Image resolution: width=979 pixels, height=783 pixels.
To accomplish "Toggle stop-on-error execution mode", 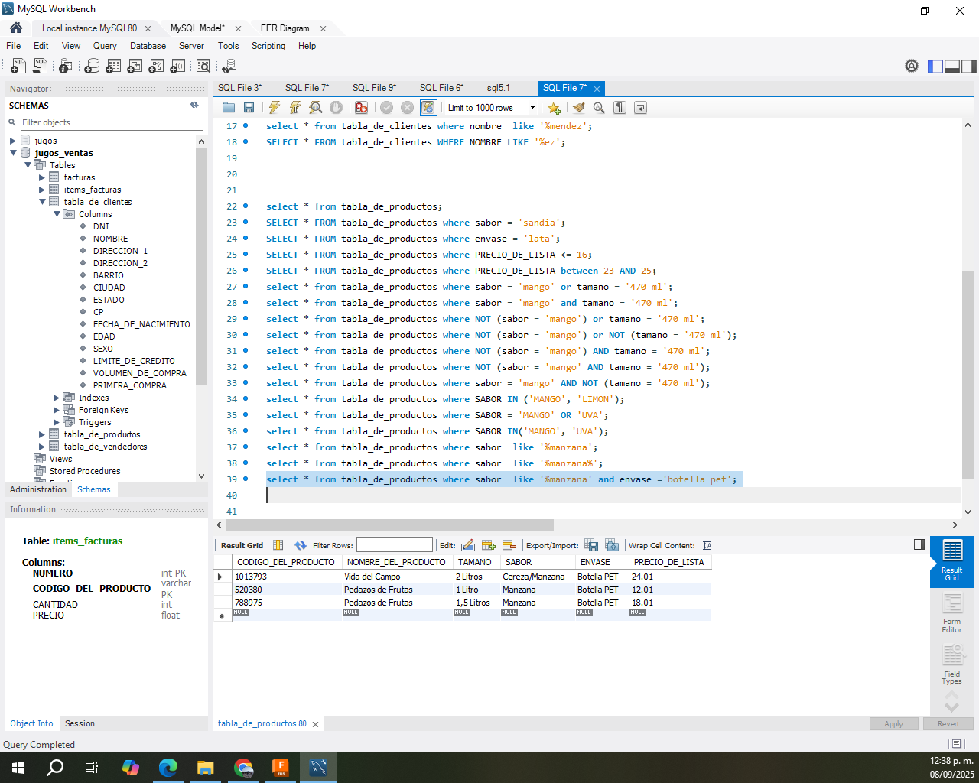I will (361, 108).
